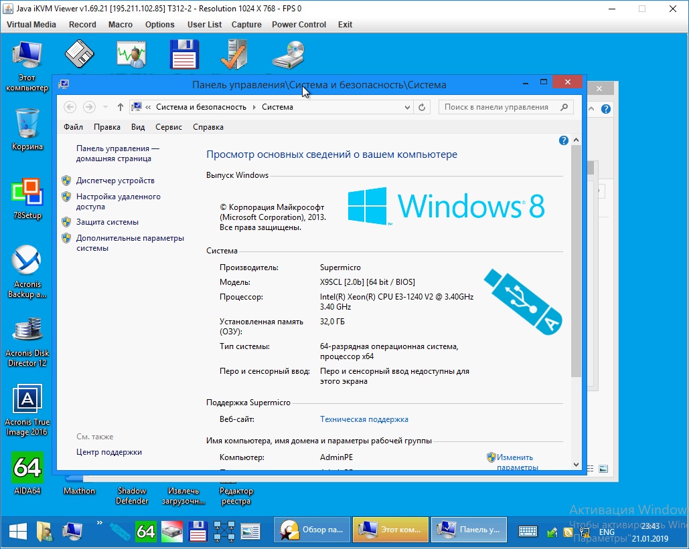The image size is (689, 549).
Task: Open the recent locations dropdown arrow
Action: [105, 107]
